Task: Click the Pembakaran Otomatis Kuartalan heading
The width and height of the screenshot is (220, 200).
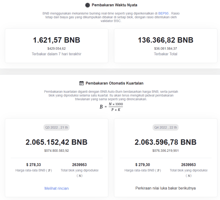Action: (114, 83)
